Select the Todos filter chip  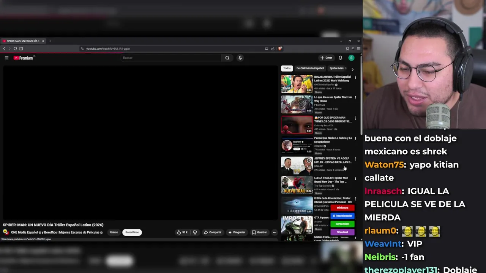pos(287,68)
